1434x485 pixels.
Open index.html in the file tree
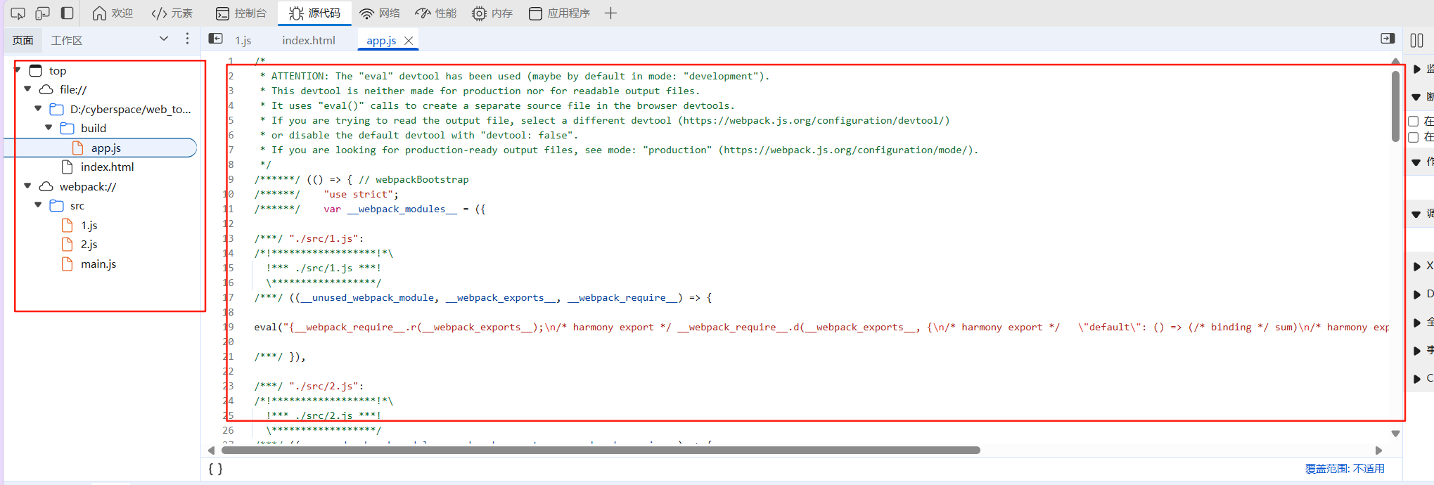coord(107,167)
